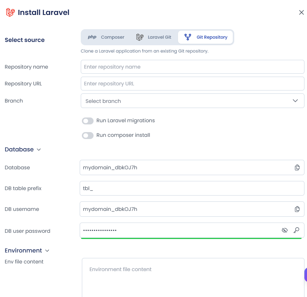Click the Clone a Laravel application description
The width and height of the screenshot is (307, 297).
tap(144, 51)
